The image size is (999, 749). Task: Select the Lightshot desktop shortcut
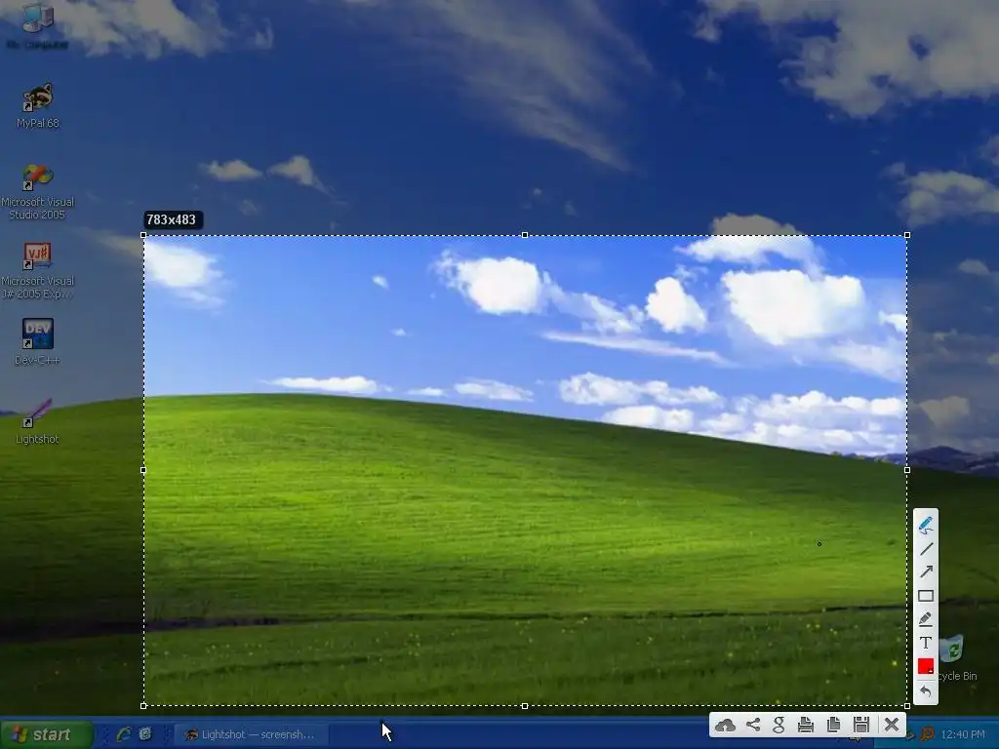click(38, 421)
